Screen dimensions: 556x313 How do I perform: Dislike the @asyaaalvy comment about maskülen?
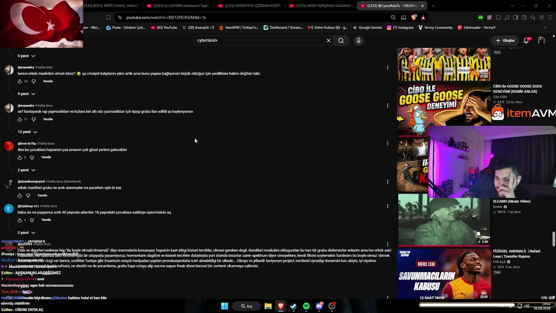(x=33, y=81)
